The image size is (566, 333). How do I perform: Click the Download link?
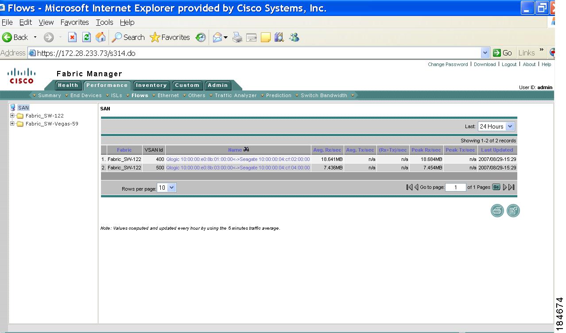[485, 64]
